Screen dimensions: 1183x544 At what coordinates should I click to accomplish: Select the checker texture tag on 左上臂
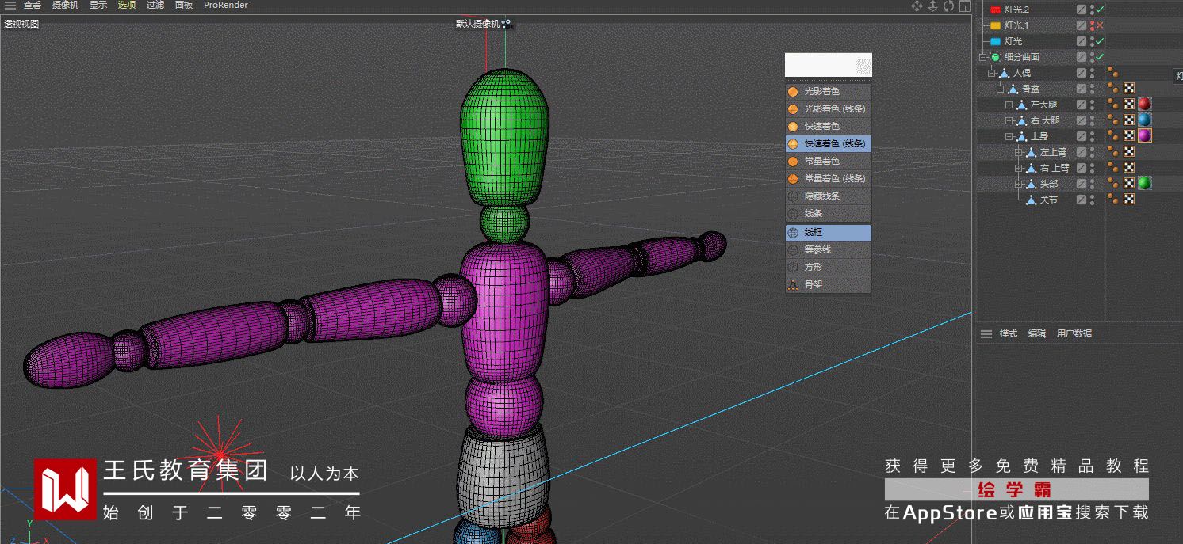tap(1129, 152)
